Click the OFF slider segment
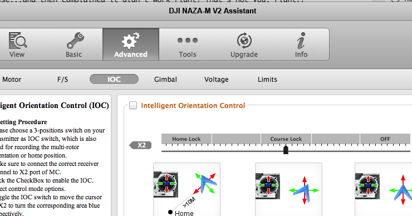The image size is (412, 216). (x=385, y=139)
